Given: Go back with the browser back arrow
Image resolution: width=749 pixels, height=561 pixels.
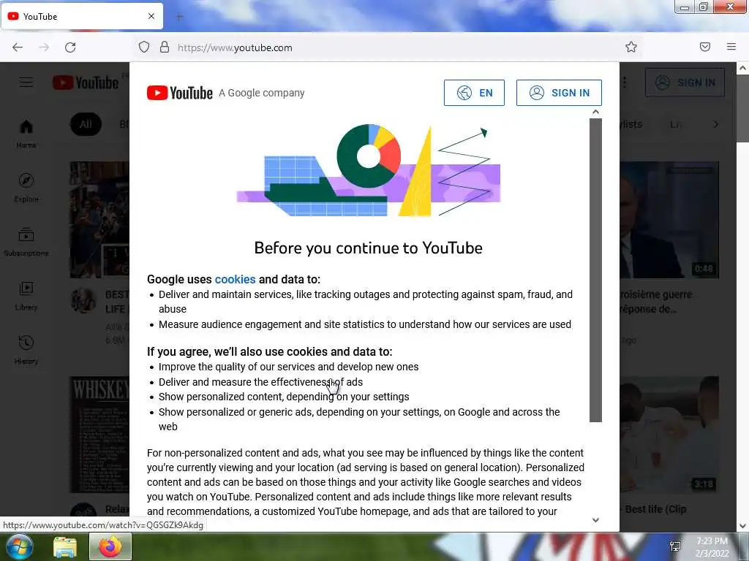Looking at the screenshot, I should pyautogui.click(x=18, y=47).
